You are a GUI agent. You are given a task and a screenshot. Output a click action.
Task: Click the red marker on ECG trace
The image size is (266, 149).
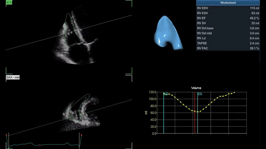pos(40,145)
